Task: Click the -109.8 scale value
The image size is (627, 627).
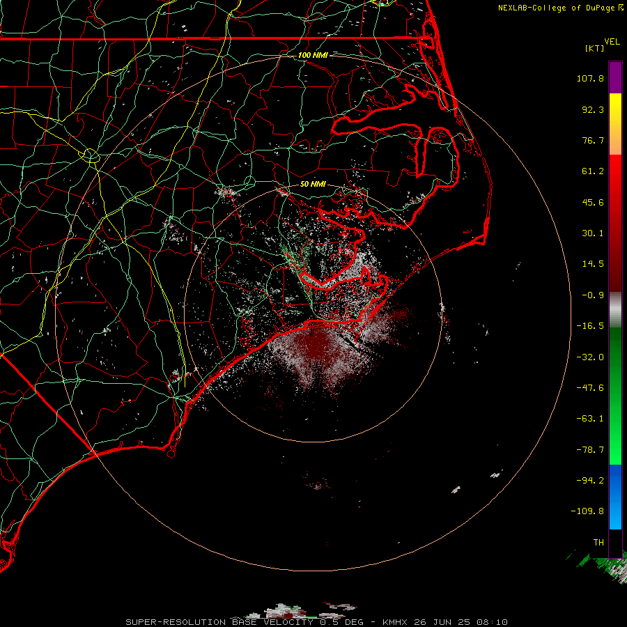Action: click(x=587, y=511)
